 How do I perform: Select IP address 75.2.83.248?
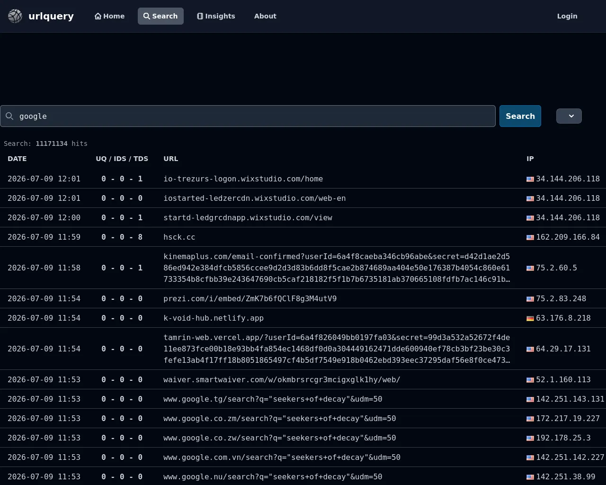[561, 299]
